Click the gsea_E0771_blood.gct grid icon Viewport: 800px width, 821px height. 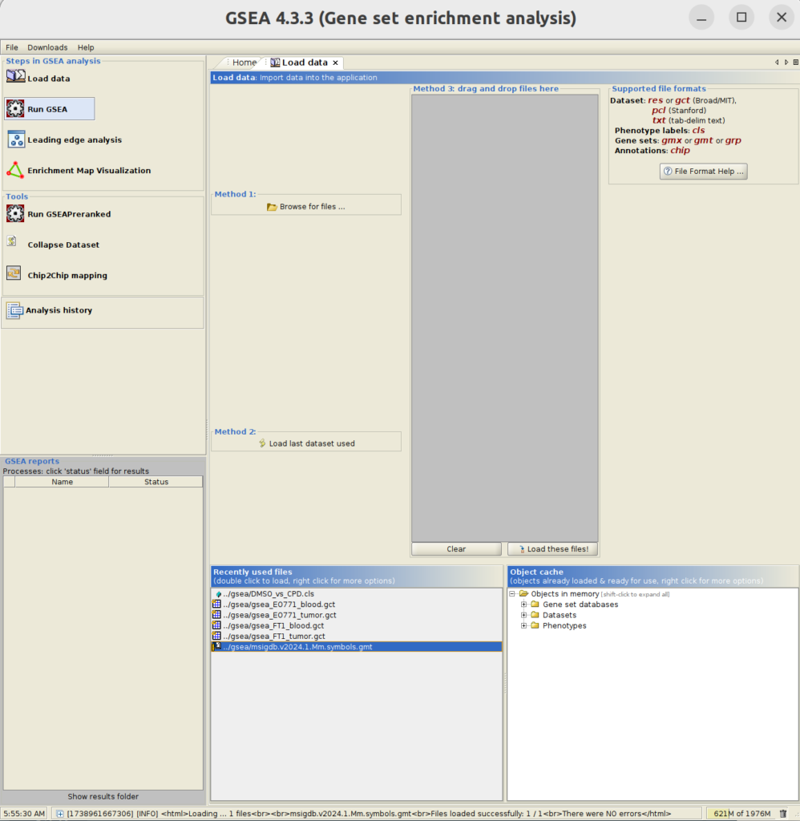coord(216,604)
